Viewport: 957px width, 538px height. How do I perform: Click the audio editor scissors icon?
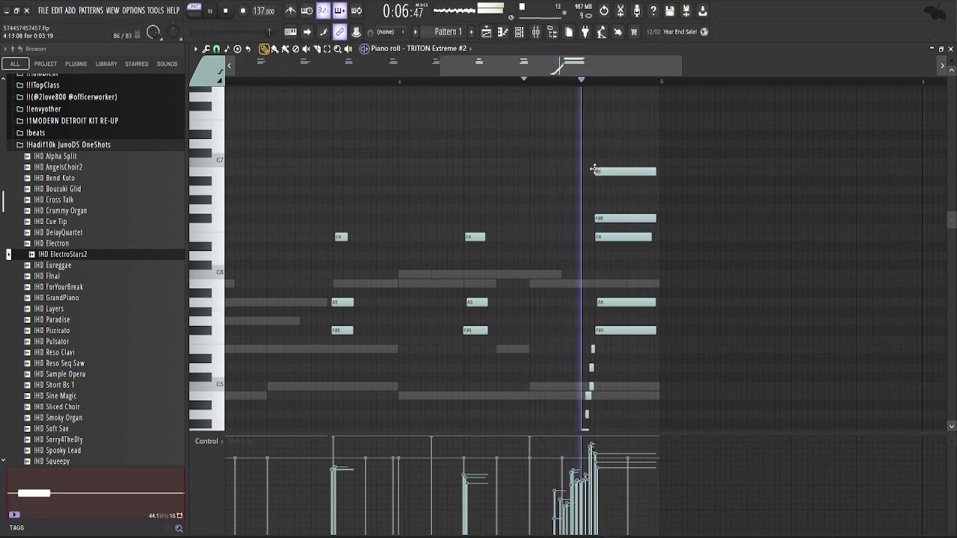(621, 10)
